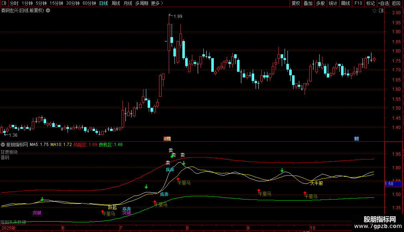
Task: Click cyan 疾奔 label below lowest 卖
Action: point(170,170)
